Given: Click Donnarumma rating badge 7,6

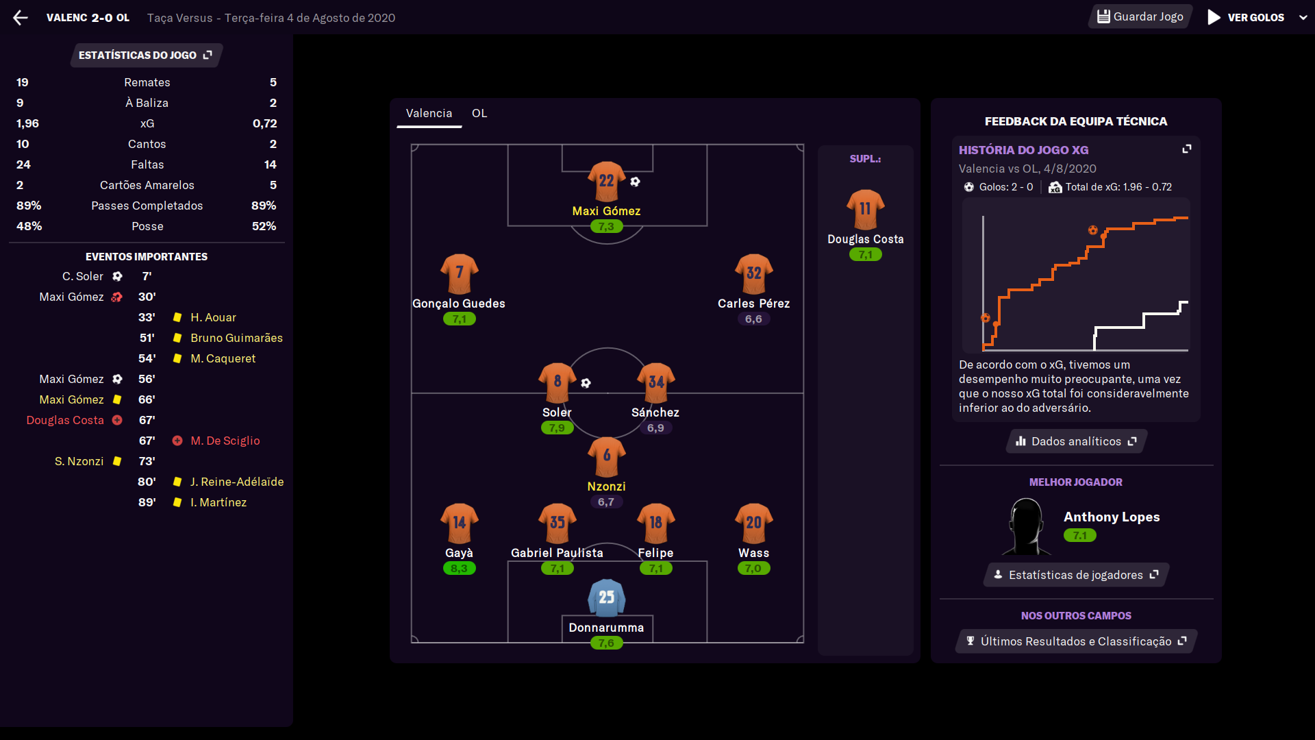Looking at the screenshot, I should [x=606, y=643].
